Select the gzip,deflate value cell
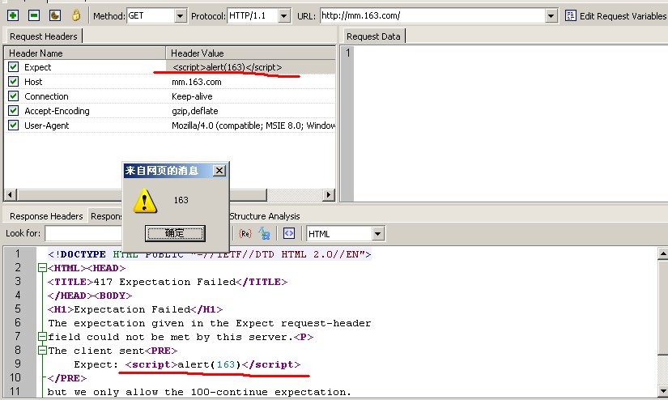The image size is (668, 400). (250, 111)
